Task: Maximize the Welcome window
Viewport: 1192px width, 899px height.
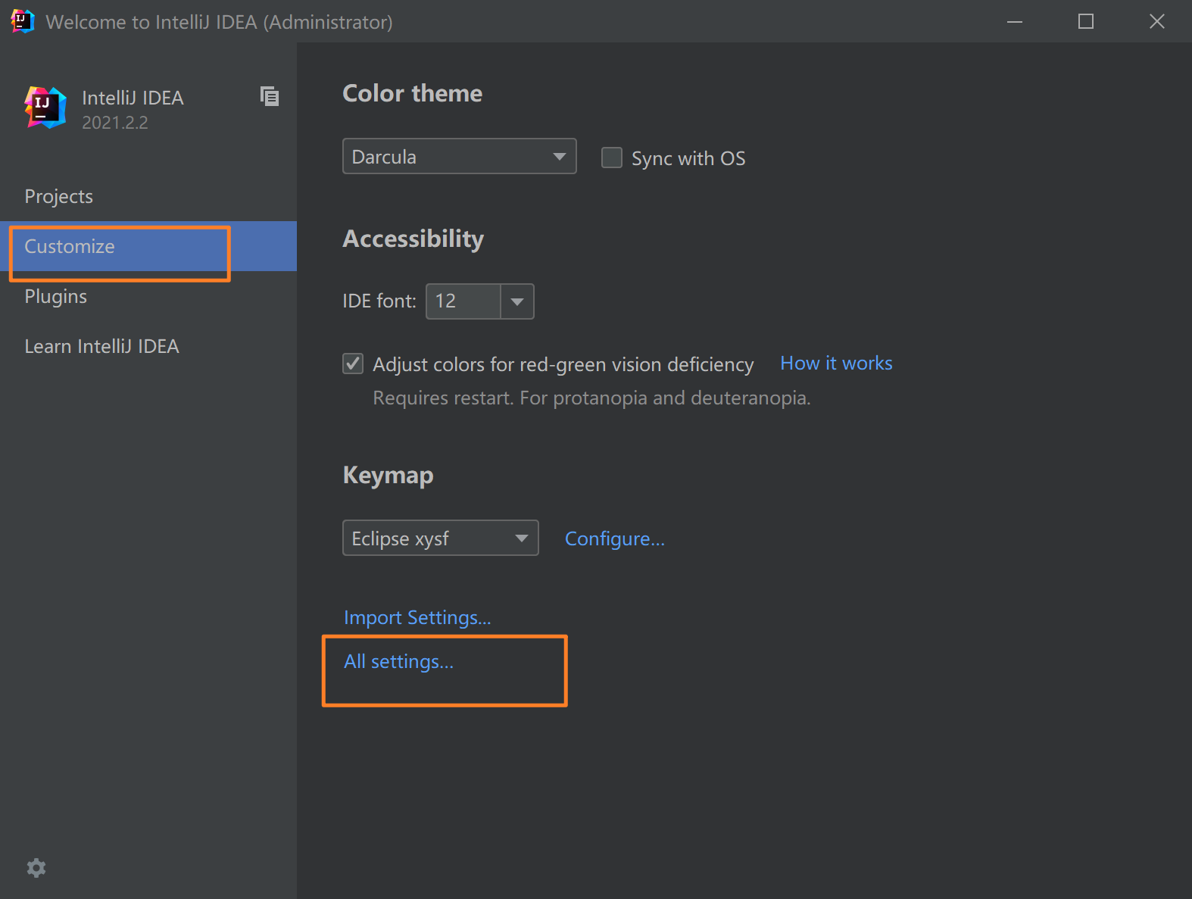Action: point(1086,21)
